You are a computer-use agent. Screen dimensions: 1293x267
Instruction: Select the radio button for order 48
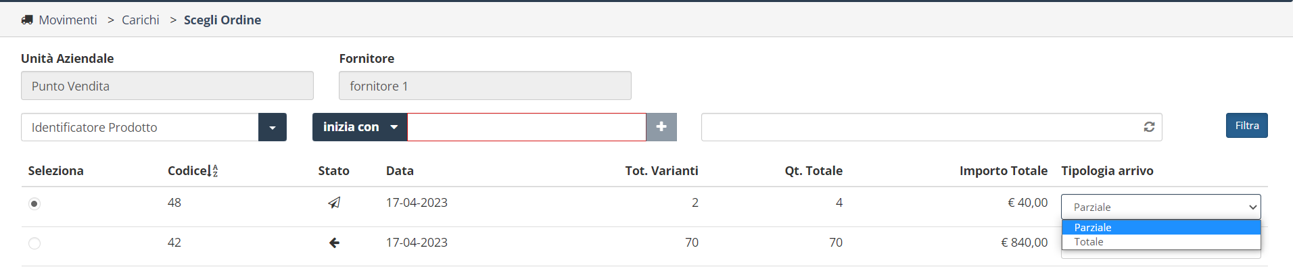(x=34, y=203)
